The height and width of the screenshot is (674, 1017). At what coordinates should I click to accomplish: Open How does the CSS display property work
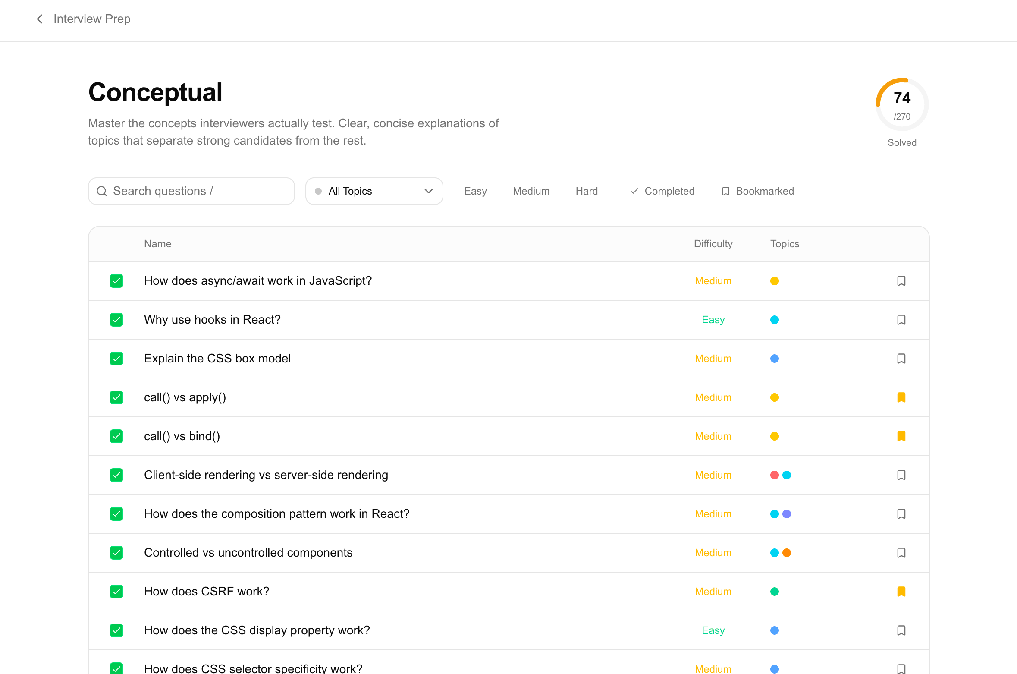257,630
